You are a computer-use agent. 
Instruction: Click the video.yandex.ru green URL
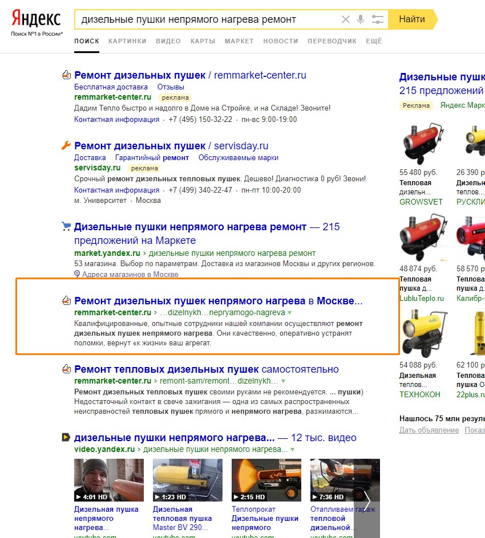pos(104,450)
